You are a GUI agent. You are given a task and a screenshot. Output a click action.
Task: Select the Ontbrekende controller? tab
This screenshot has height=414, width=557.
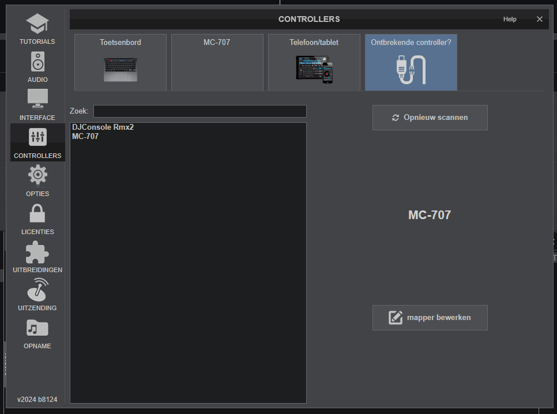click(x=411, y=62)
